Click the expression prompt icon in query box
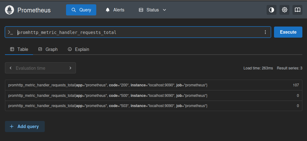Image resolution: width=307 pixels, height=141 pixels. tap(10, 32)
